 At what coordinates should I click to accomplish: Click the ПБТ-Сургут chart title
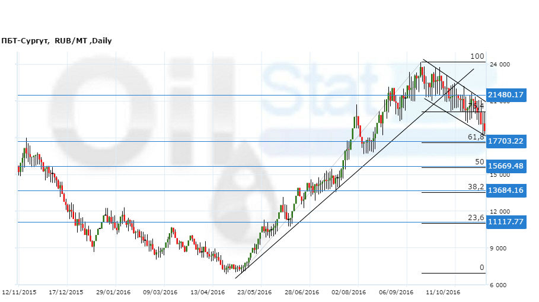click(56, 41)
